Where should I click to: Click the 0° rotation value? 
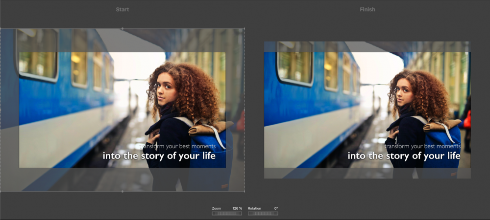[x=276, y=208]
